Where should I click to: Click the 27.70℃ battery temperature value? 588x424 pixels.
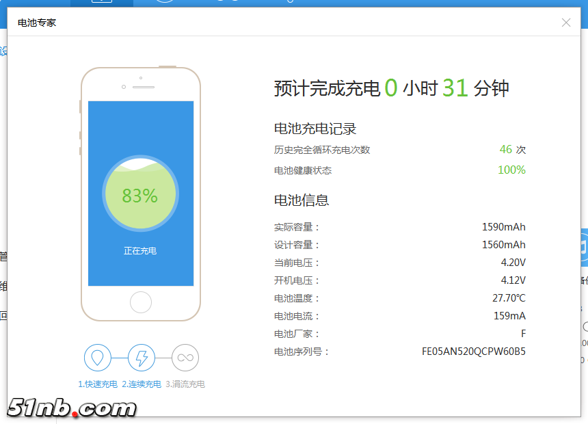coord(509,298)
